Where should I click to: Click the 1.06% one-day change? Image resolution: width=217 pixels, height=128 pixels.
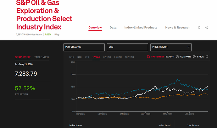[48, 35]
